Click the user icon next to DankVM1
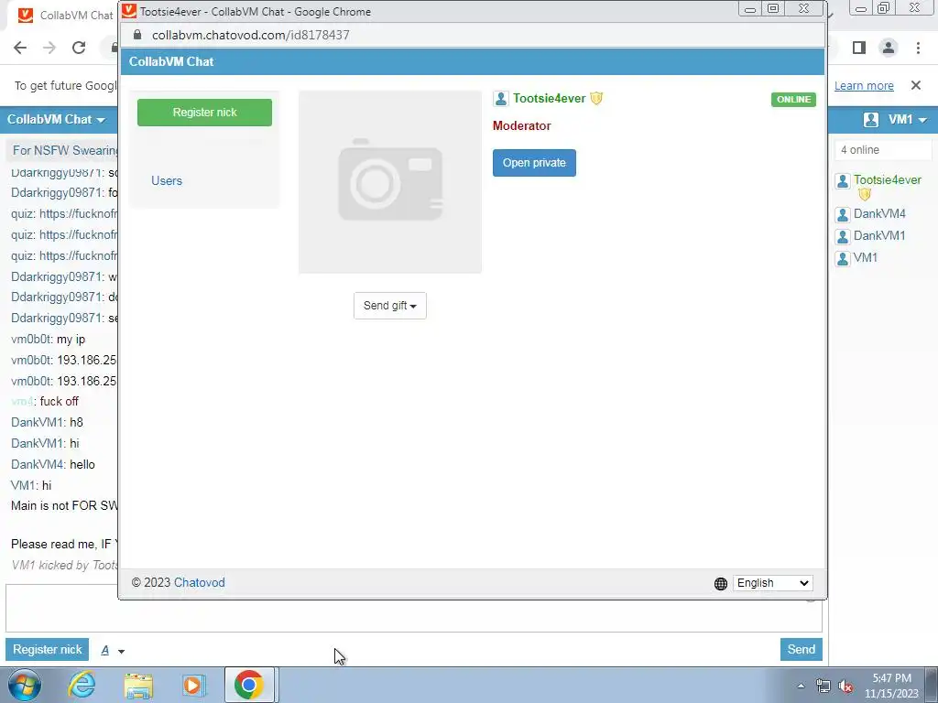The height and width of the screenshot is (703, 938). tap(843, 237)
